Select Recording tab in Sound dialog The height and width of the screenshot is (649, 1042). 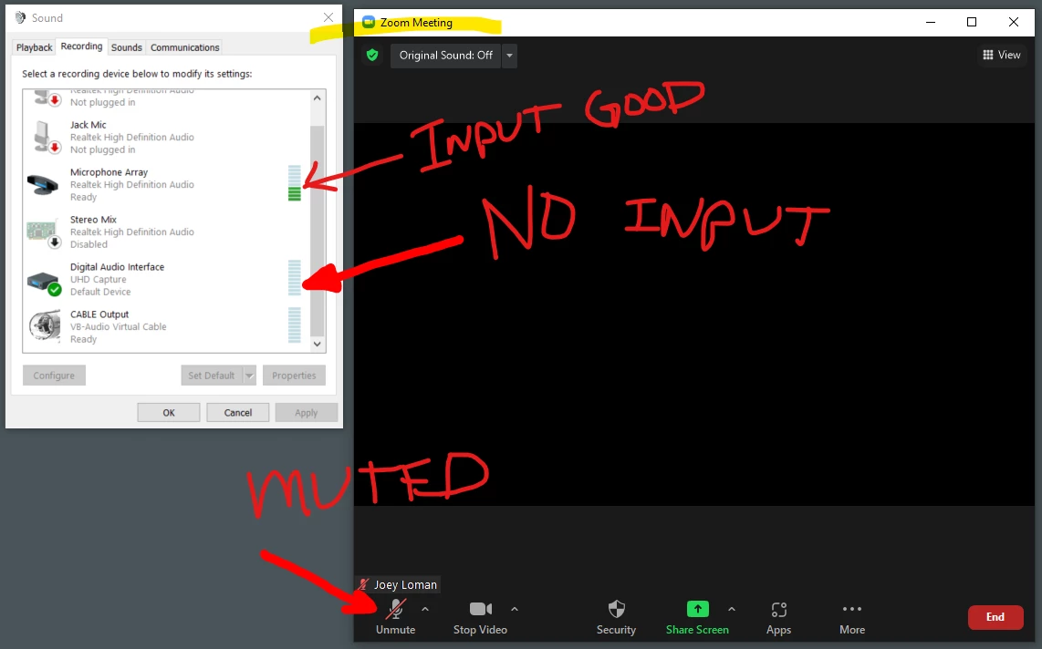pyautogui.click(x=81, y=46)
